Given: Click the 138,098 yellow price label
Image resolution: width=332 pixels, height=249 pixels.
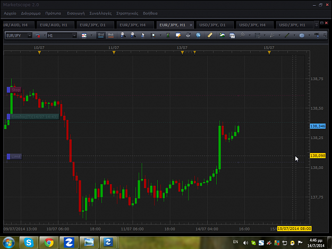Looking at the screenshot, I should [318, 156].
